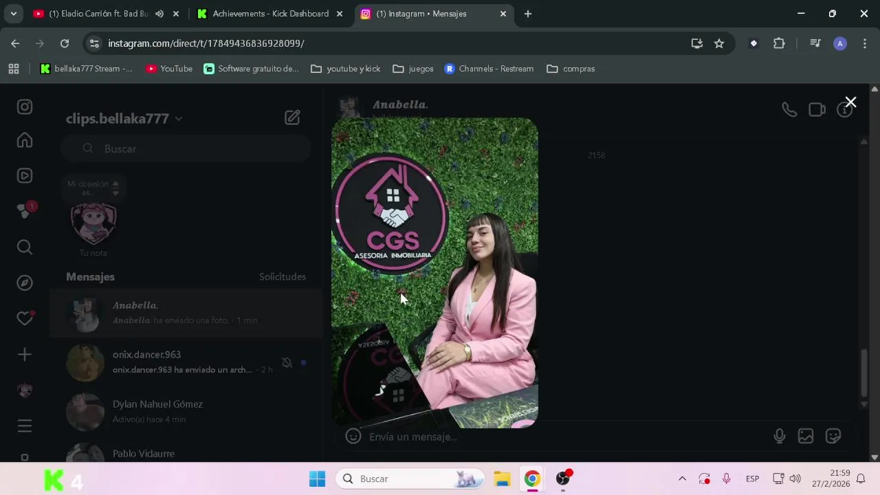Click the Instagram logo in sidebar
The image size is (880, 495).
pos(25,107)
